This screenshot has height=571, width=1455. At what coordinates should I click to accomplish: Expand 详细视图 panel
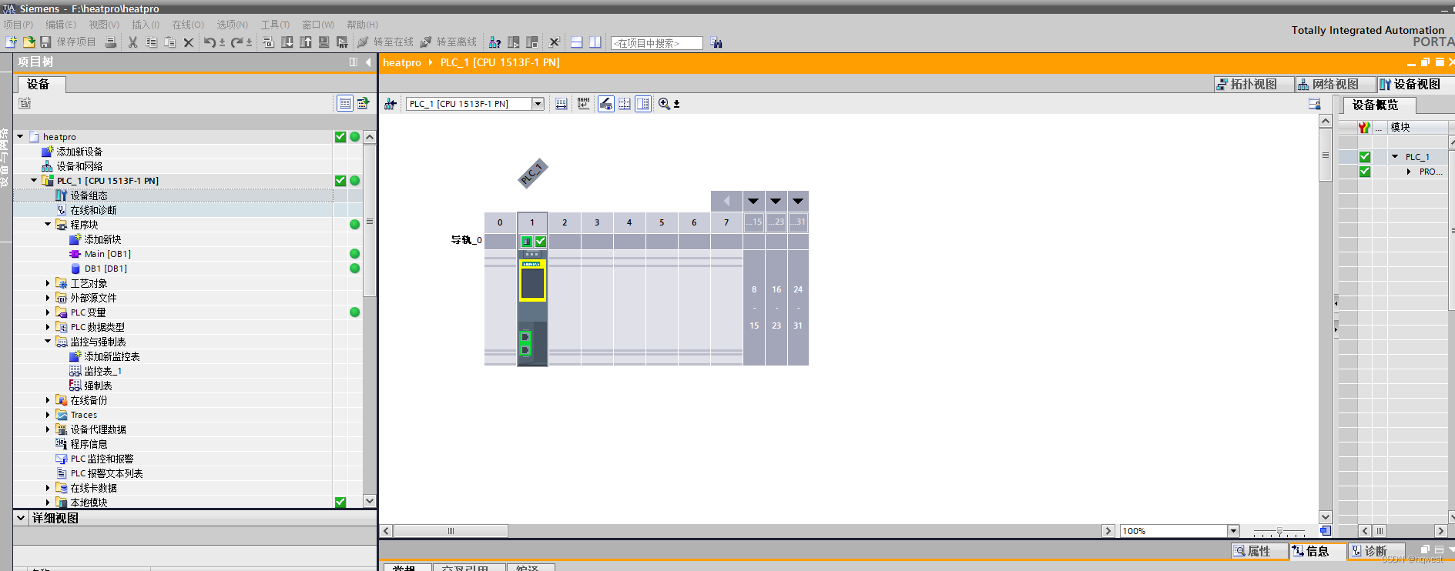21,518
